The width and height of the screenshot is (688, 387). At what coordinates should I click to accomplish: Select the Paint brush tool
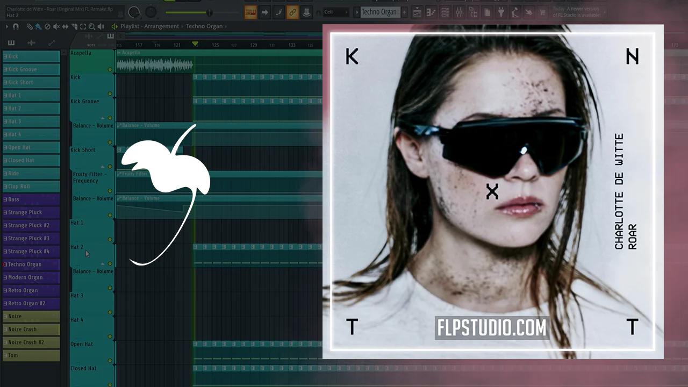coord(38,26)
